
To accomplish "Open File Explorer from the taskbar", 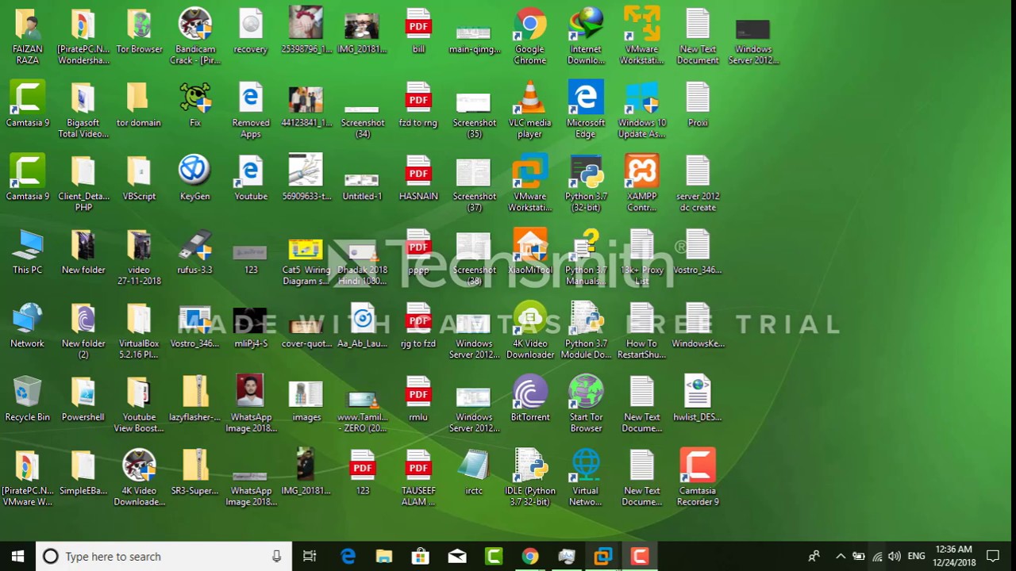I will [384, 556].
